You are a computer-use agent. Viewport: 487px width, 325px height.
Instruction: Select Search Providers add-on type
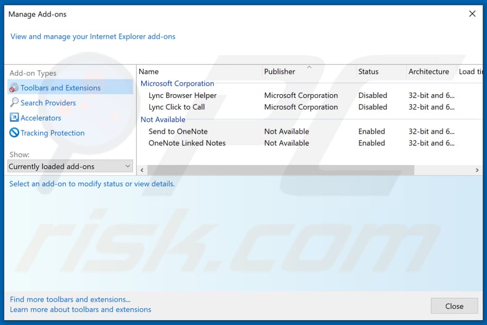point(48,103)
